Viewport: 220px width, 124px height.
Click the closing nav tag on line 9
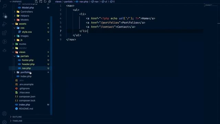pos(71,40)
